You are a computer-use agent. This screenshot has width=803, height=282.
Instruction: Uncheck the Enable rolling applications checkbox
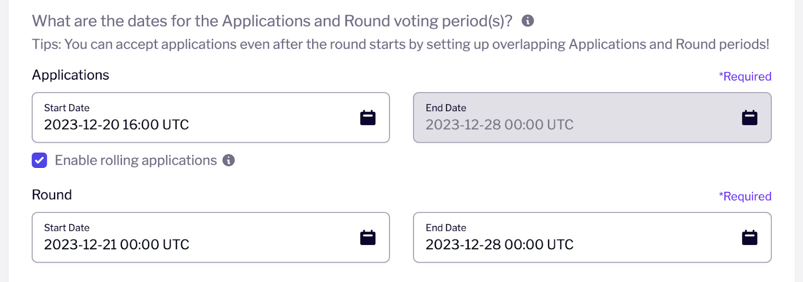(x=40, y=160)
